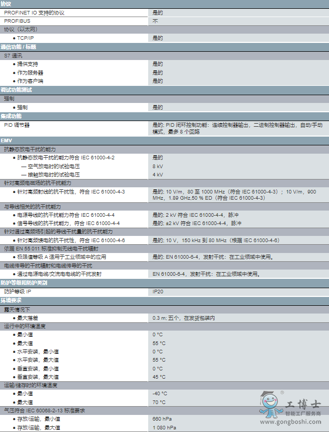Open the www.gongboshi.com watermark link
The height and width of the screenshot is (432, 329).
303,422
